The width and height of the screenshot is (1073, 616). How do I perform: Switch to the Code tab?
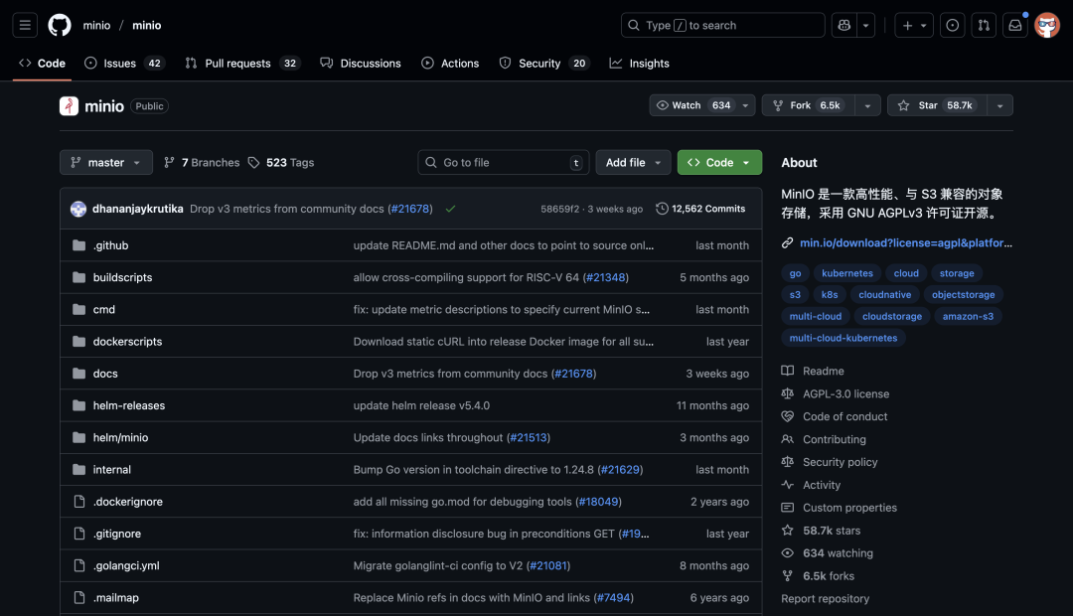(x=43, y=63)
